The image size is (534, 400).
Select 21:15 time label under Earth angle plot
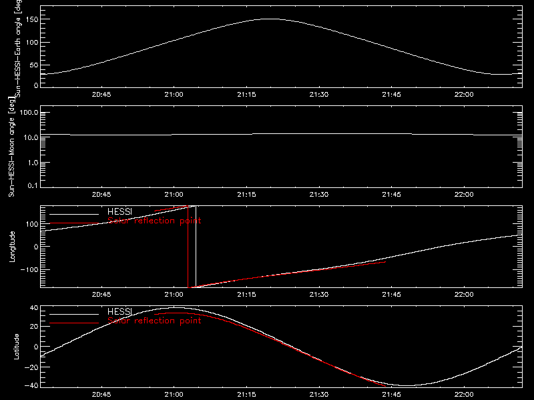point(246,95)
